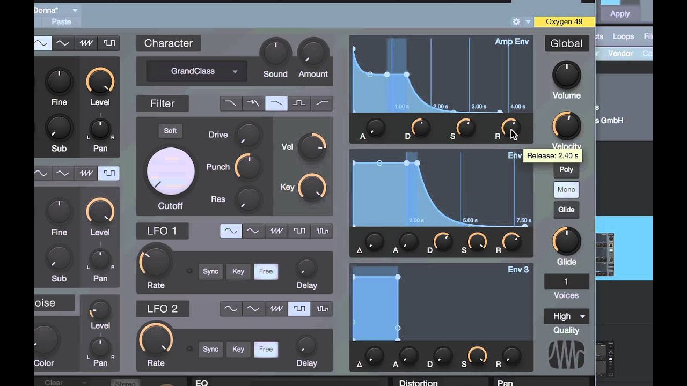This screenshot has height=386, width=687.
Task: Click the filter Vel knob
Action: [x=312, y=147]
